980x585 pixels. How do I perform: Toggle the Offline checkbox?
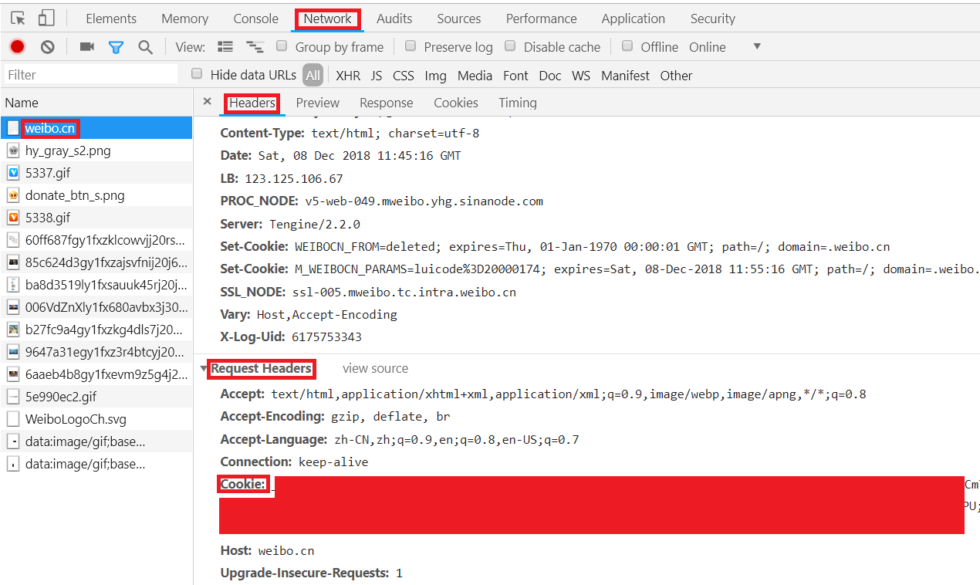[x=627, y=46]
